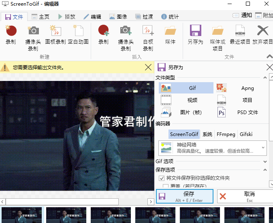Collapse the 保存选项 section
Viewport: 273px width, 223px height.
click(265, 170)
